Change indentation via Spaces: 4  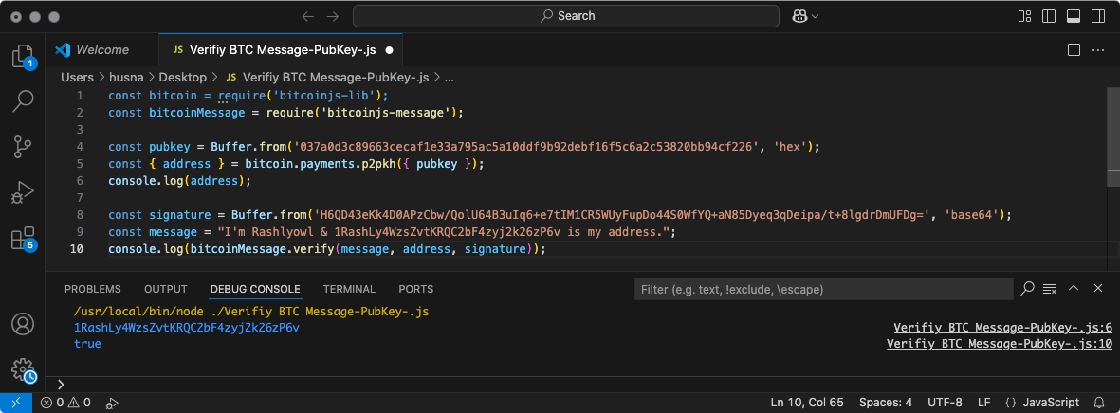click(x=886, y=403)
